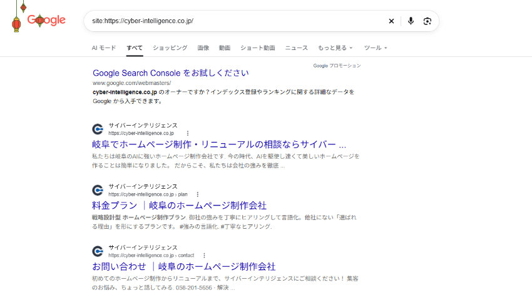Click the favicon of the plan result

click(x=98, y=190)
